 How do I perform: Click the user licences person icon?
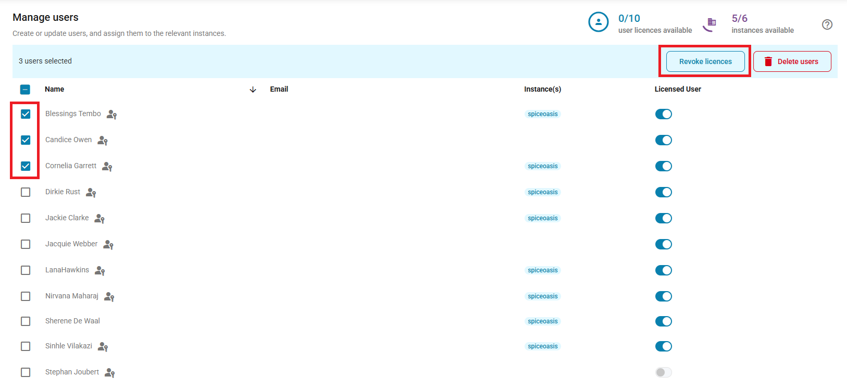click(x=598, y=22)
